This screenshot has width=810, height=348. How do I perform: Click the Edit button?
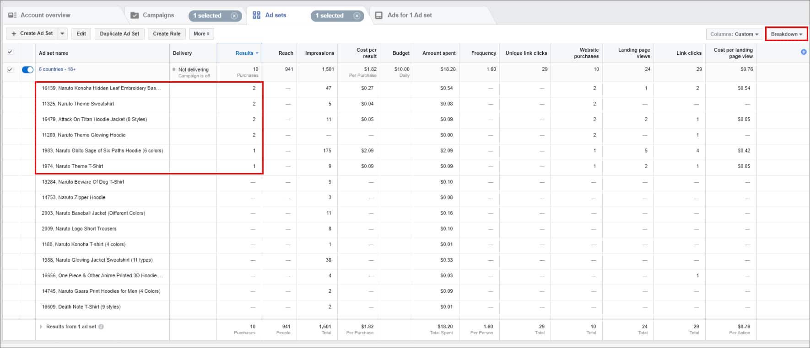81,33
